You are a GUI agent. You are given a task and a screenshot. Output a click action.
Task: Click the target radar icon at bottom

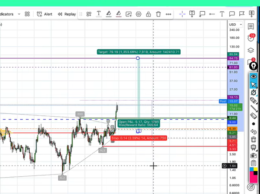(x=251, y=187)
